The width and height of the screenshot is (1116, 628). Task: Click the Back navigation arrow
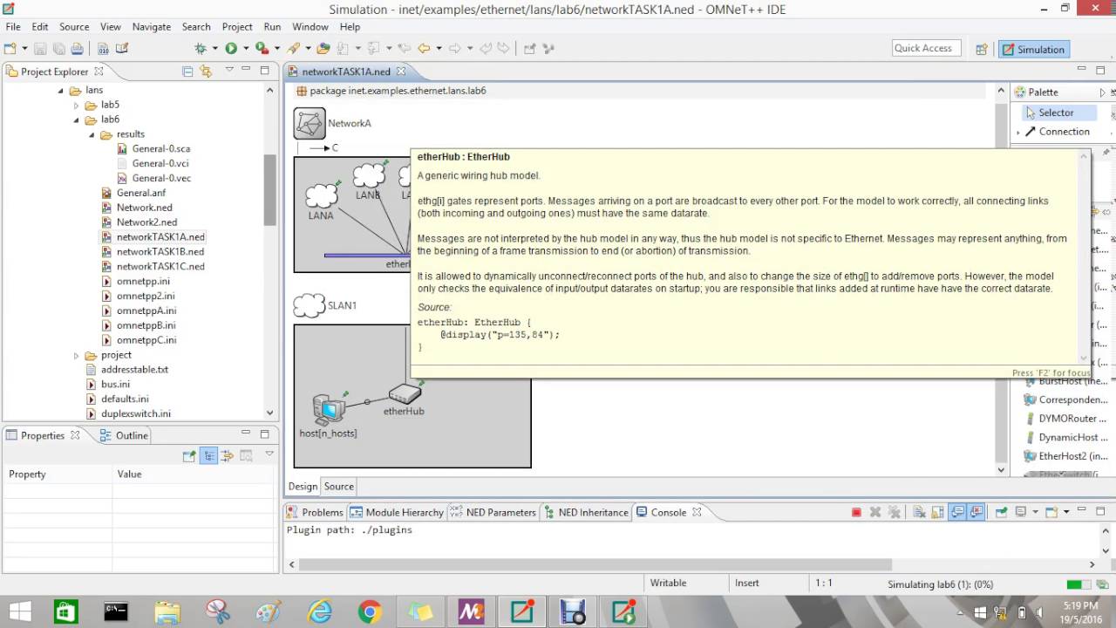point(424,49)
